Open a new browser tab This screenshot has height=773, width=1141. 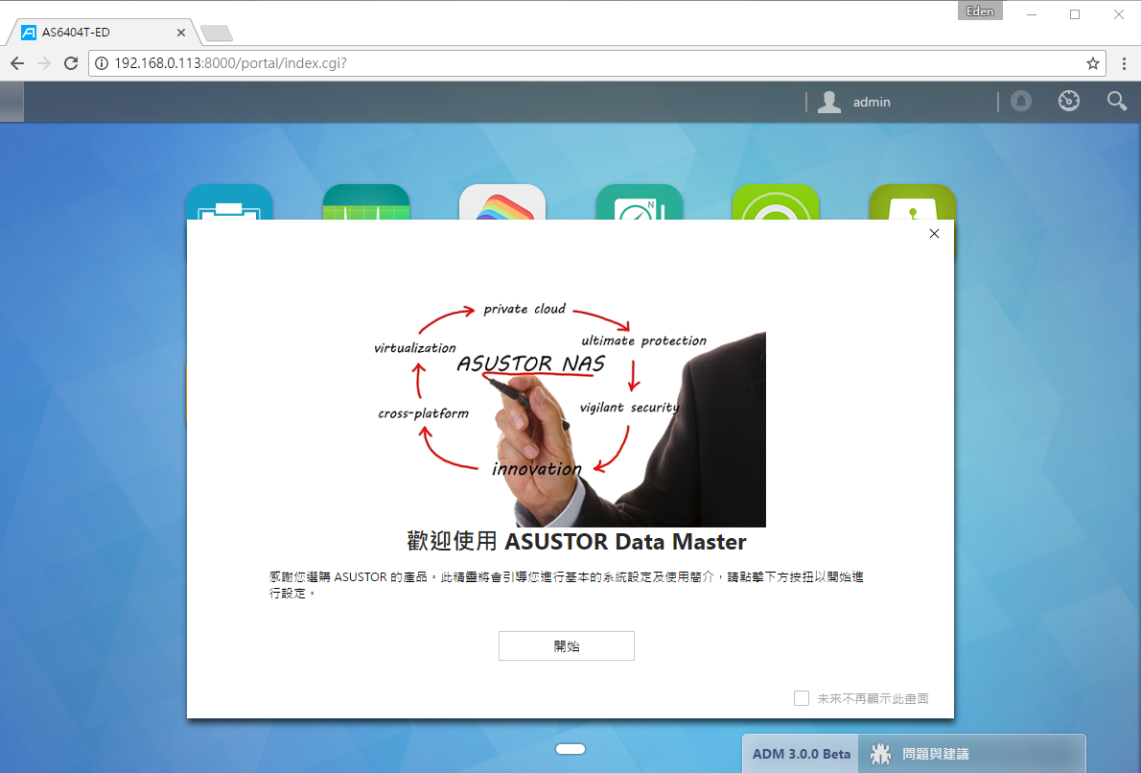(x=216, y=33)
